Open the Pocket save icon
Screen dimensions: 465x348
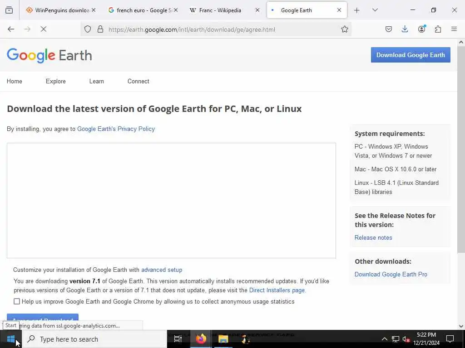[389, 29]
